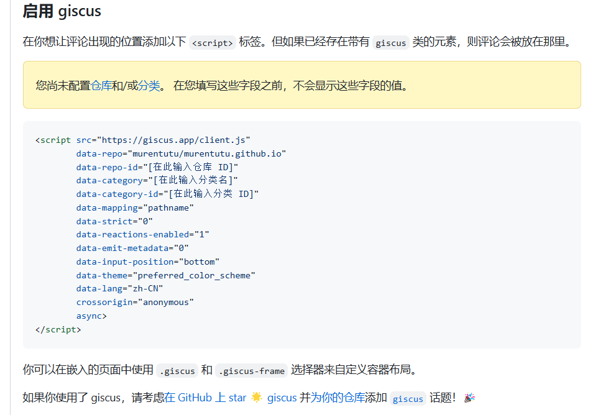Click the party popper emoji after 话题
Image resolution: width=593 pixels, height=415 pixels.
pyautogui.click(x=469, y=398)
